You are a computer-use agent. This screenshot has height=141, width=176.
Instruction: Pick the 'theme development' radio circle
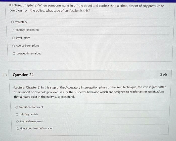(17, 121)
